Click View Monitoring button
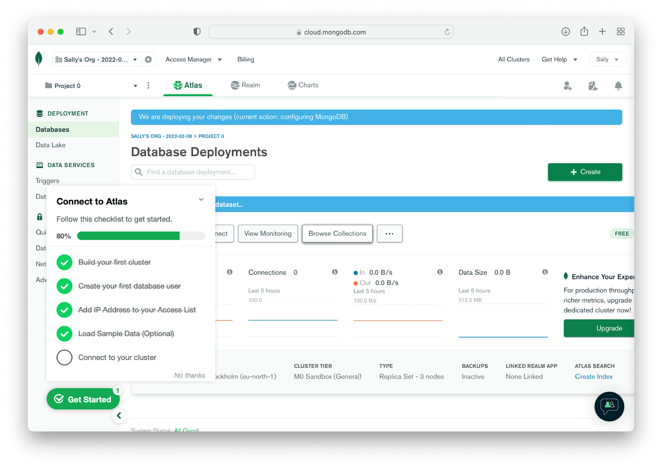This screenshot has height=468, width=662. click(268, 234)
